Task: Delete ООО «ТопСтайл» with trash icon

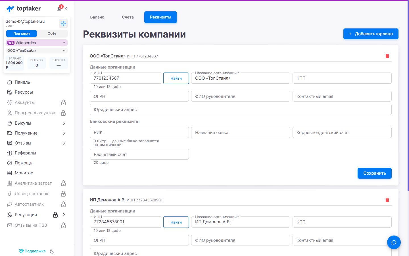Action: 387,56
